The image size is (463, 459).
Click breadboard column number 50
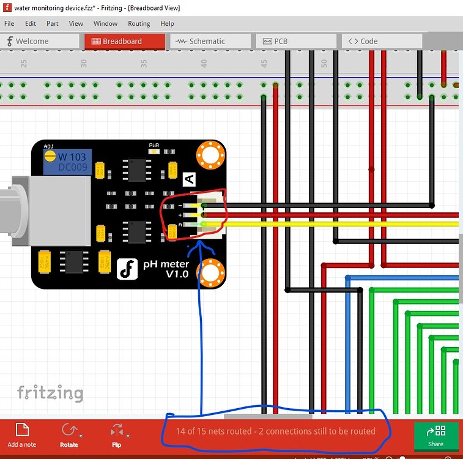324,63
